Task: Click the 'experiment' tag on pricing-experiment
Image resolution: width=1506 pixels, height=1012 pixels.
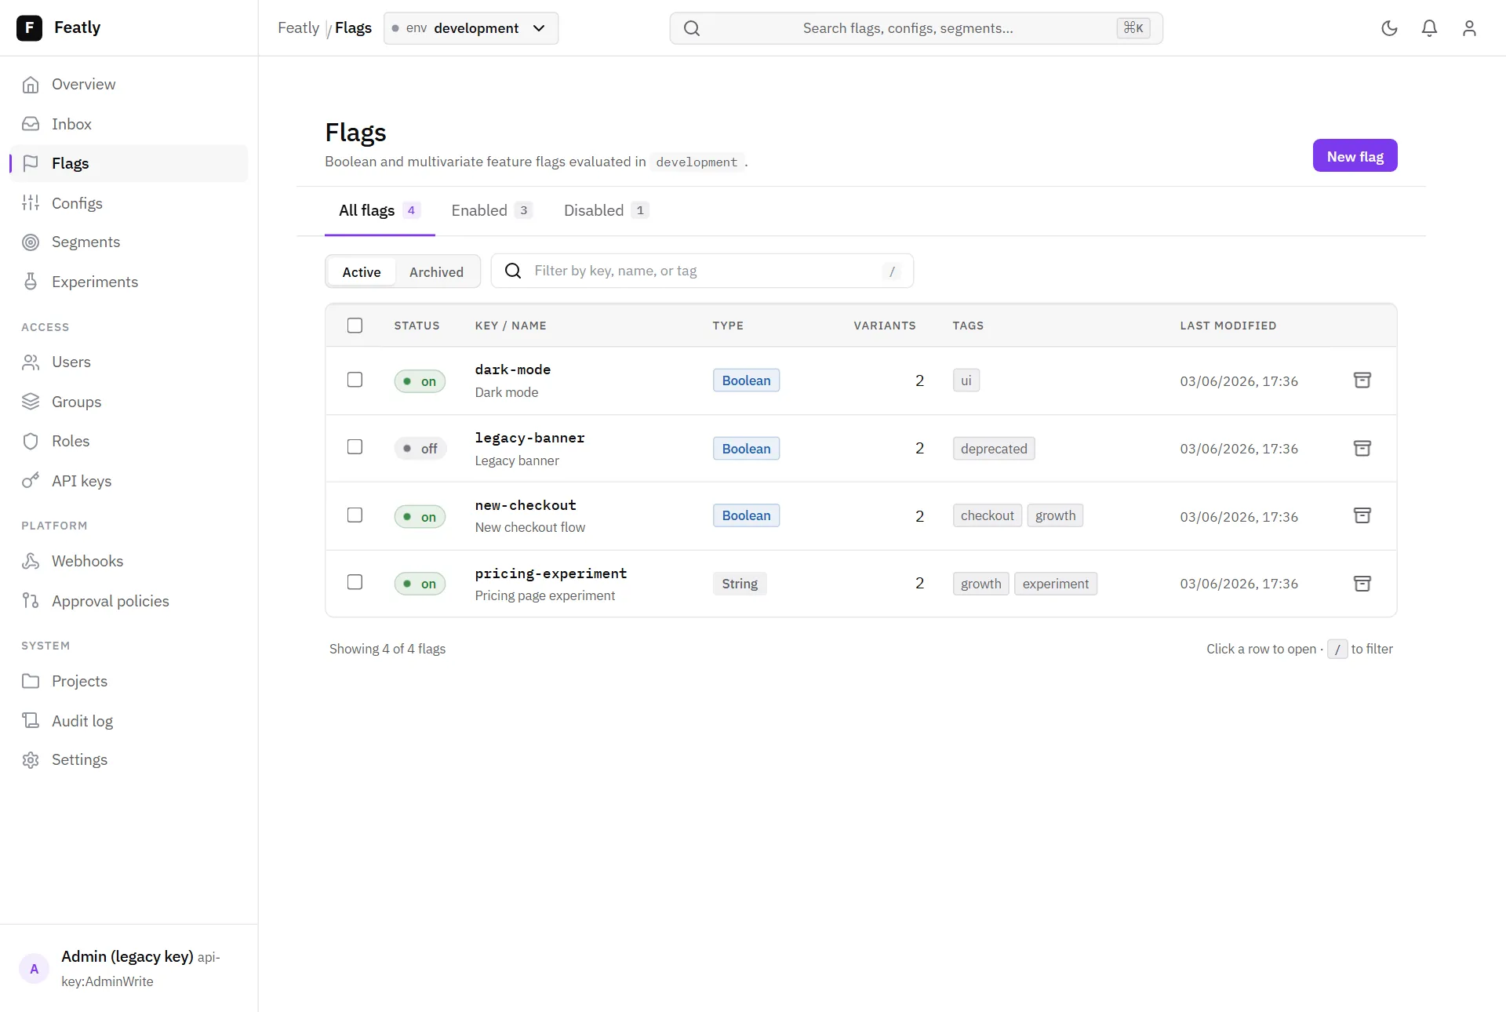Action: 1056,584
